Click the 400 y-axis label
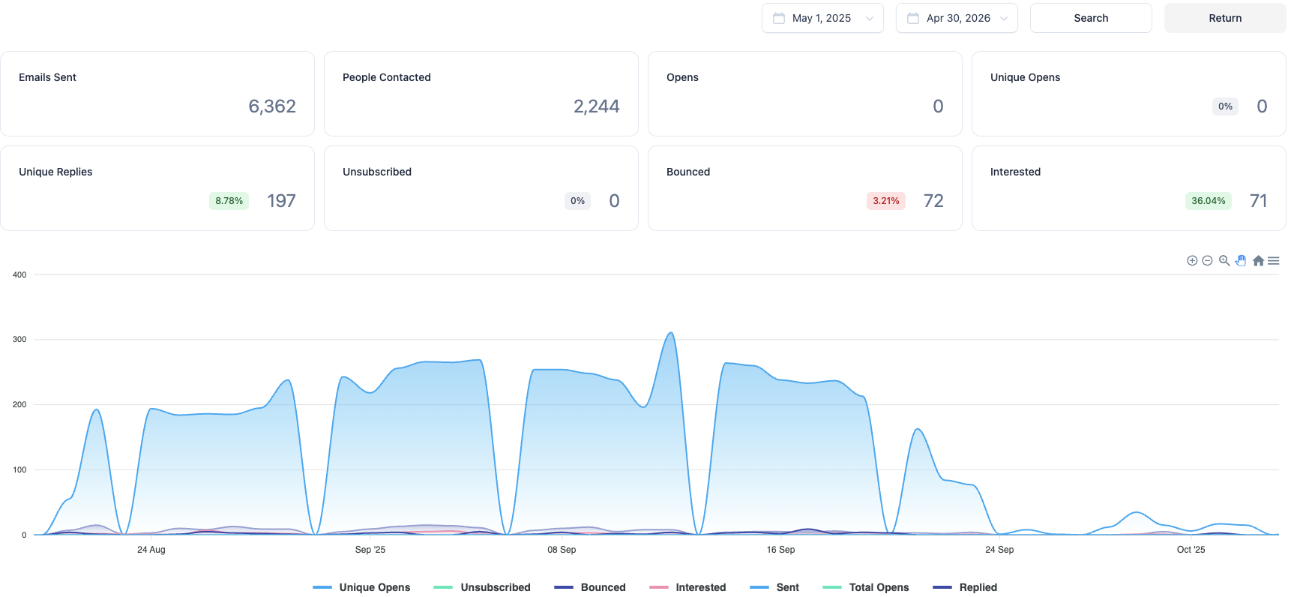The width and height of the screenshot is (1294, 597). pos(19,274)
